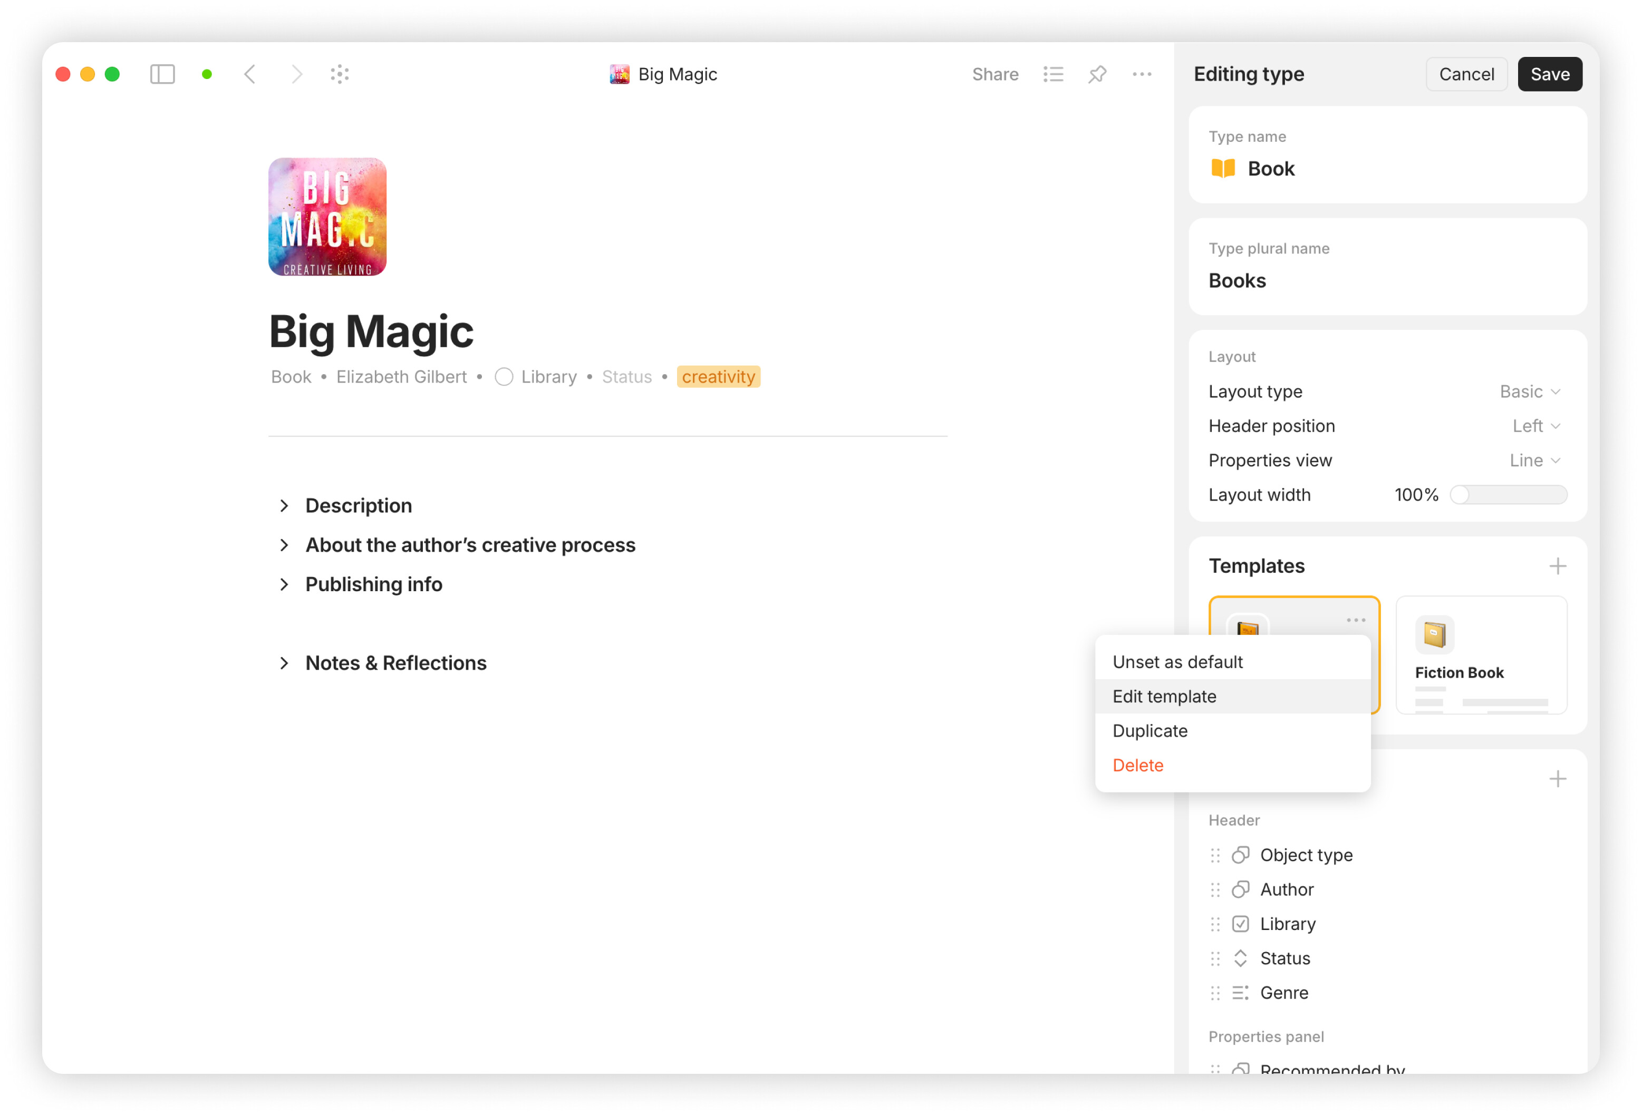Add a new template with plus icon
Screen dimensions: 1642x1116
pos(1557,566)
